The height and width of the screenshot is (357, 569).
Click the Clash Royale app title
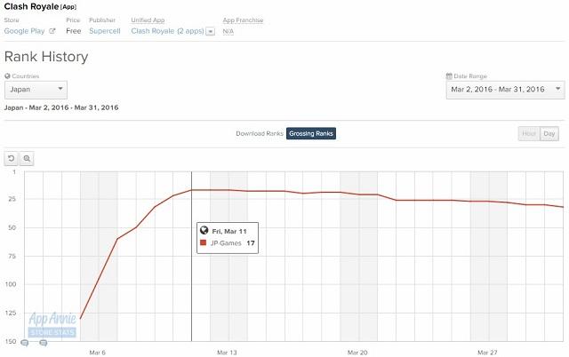click(x=31, y=6)
